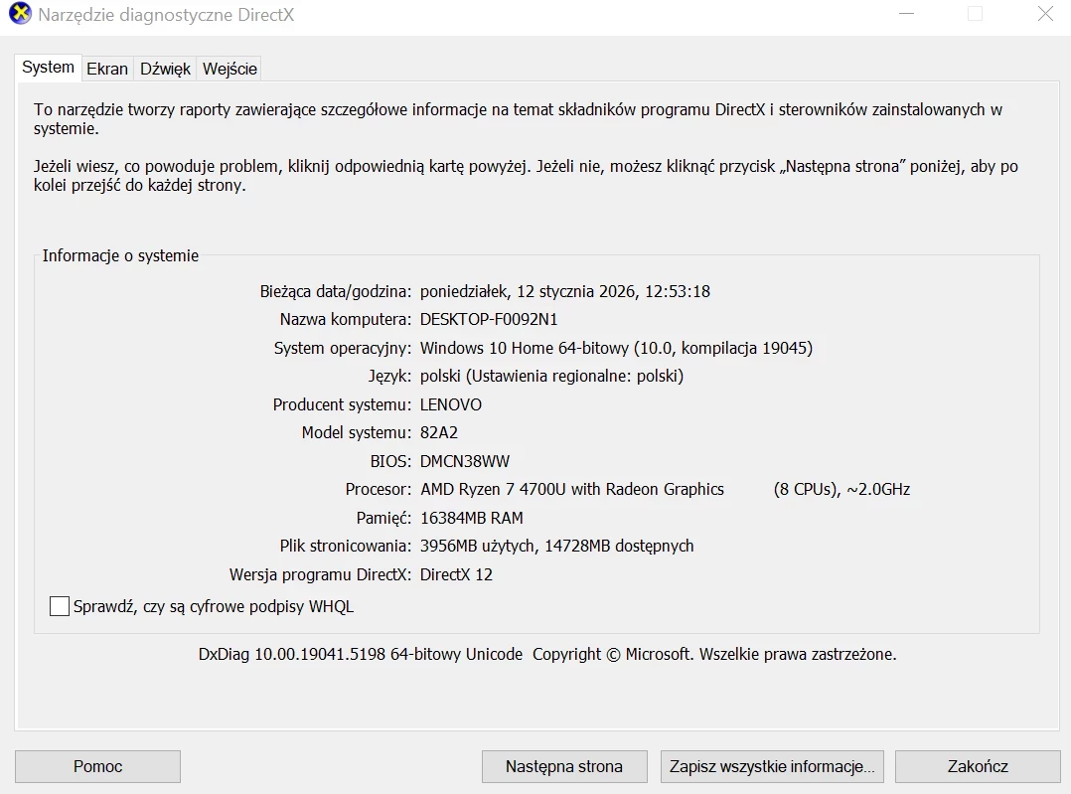Open the DirectX tool icon in title bar
Viewport: 1071px width, 794px height.
click(x=21, y=14)
